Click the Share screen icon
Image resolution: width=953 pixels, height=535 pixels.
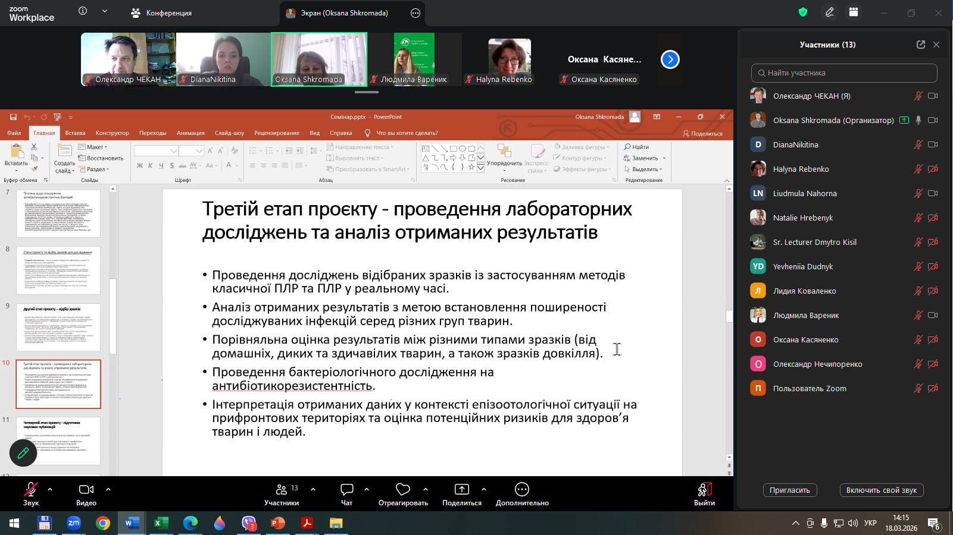(x=461, y=489)
